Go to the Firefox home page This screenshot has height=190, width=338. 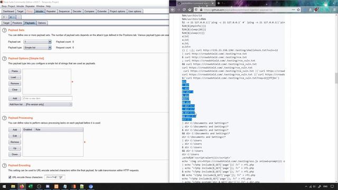click(190, 9)
